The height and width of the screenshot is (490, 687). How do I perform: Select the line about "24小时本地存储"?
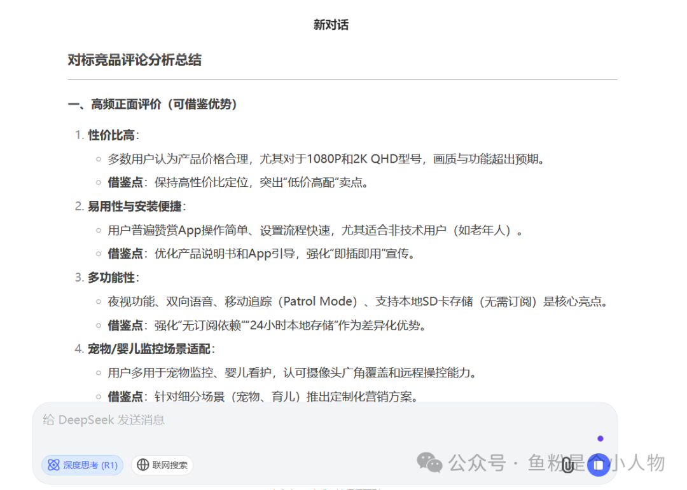[267, 325]
